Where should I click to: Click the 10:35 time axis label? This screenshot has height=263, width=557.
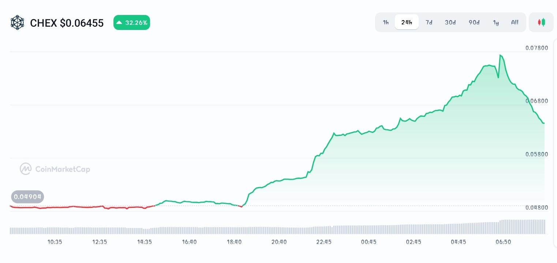[55, 242]
